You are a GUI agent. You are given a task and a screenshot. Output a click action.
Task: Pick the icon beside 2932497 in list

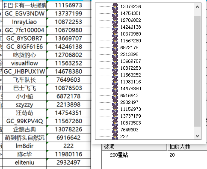coord(115,102)
